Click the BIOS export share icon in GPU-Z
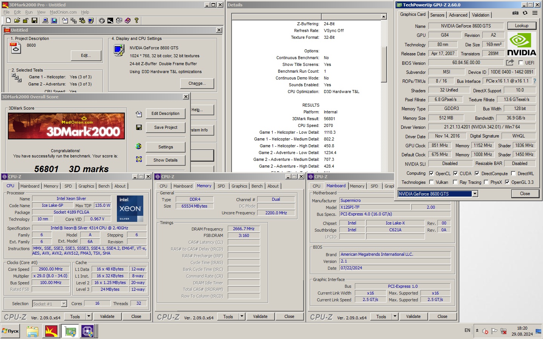This screenshot has width=543, height=339. tap(510, 62)
